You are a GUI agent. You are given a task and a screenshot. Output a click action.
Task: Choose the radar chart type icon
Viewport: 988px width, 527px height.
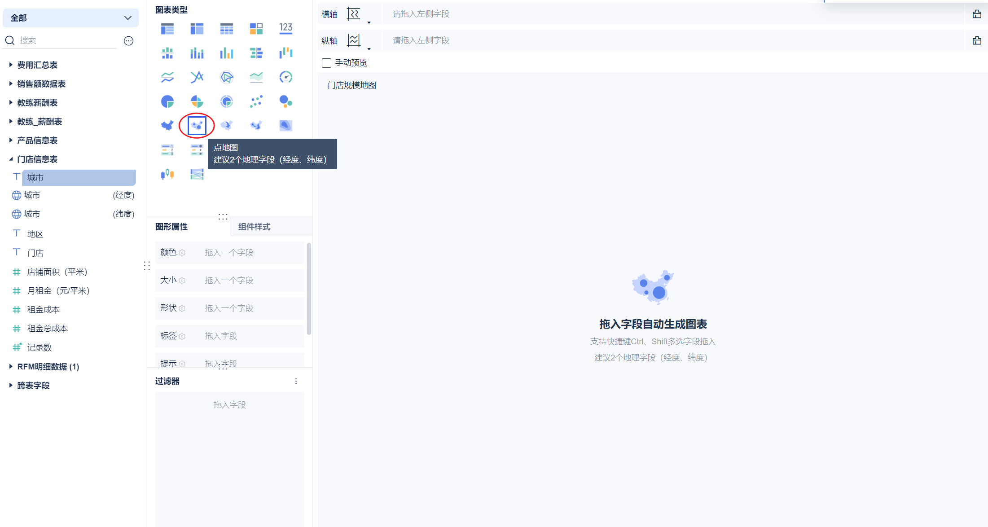(227, 77)
